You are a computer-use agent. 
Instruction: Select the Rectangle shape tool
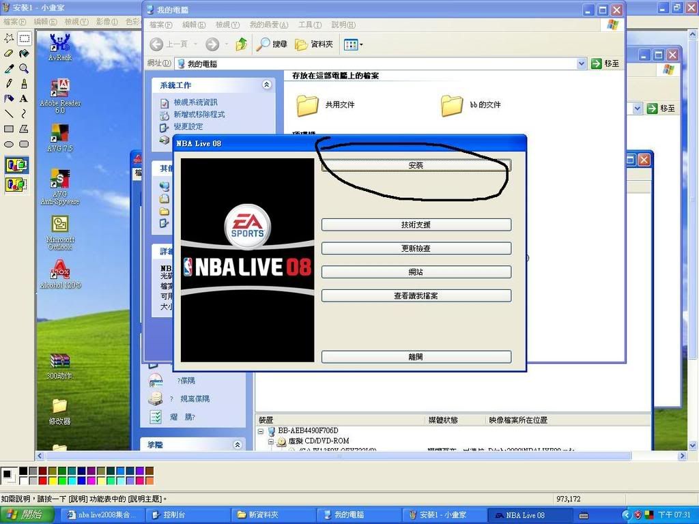point(9,129)
